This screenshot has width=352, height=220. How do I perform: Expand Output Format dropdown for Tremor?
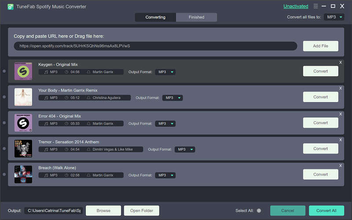pyautogui.click(x=185, y=150)
